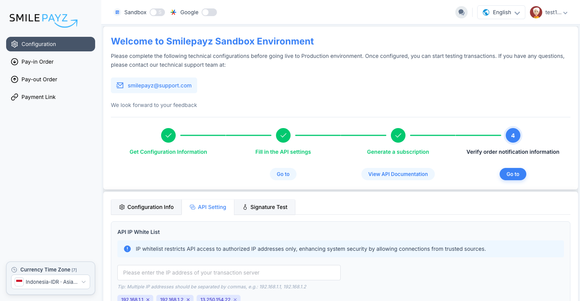Image resolution: width=580 pixels, height=301 pixels.
Task: Click the Payment Link chain icon
Action: tap(15, 97)
